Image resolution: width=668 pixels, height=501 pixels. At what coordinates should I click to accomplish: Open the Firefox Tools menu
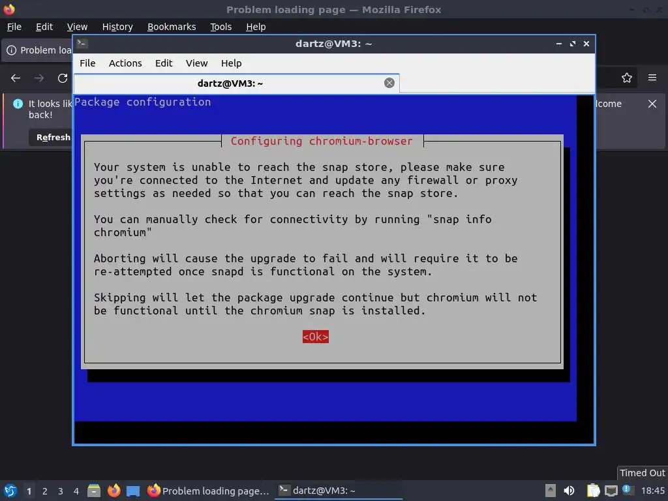pyautogui.click(x=220, y=26)
